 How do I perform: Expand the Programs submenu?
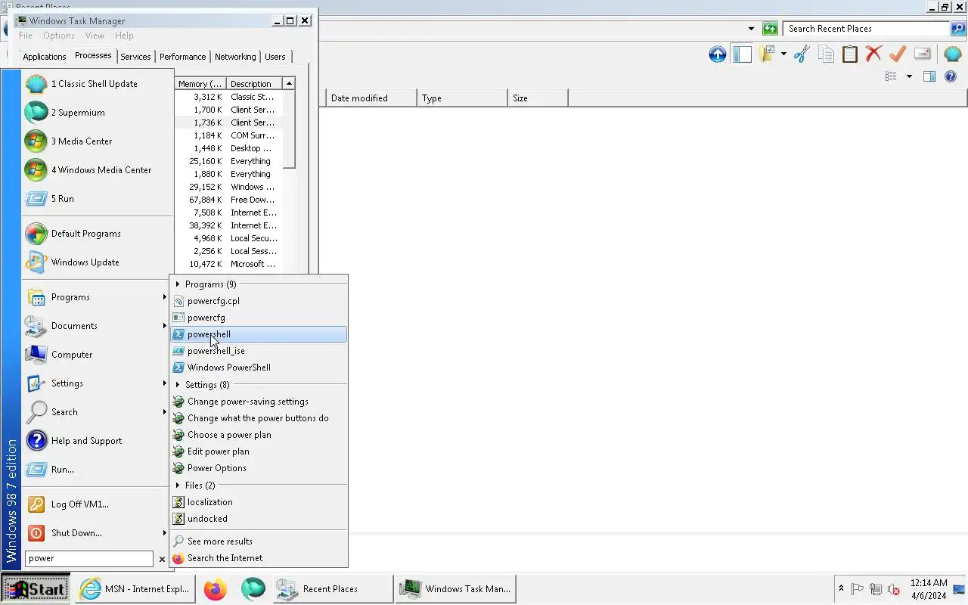(x=98, y=297)
